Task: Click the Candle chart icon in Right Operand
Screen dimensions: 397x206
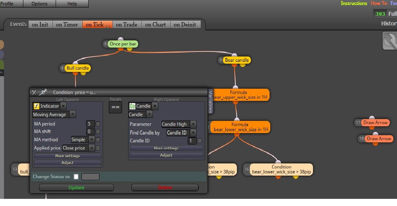Action: [132, 106]
